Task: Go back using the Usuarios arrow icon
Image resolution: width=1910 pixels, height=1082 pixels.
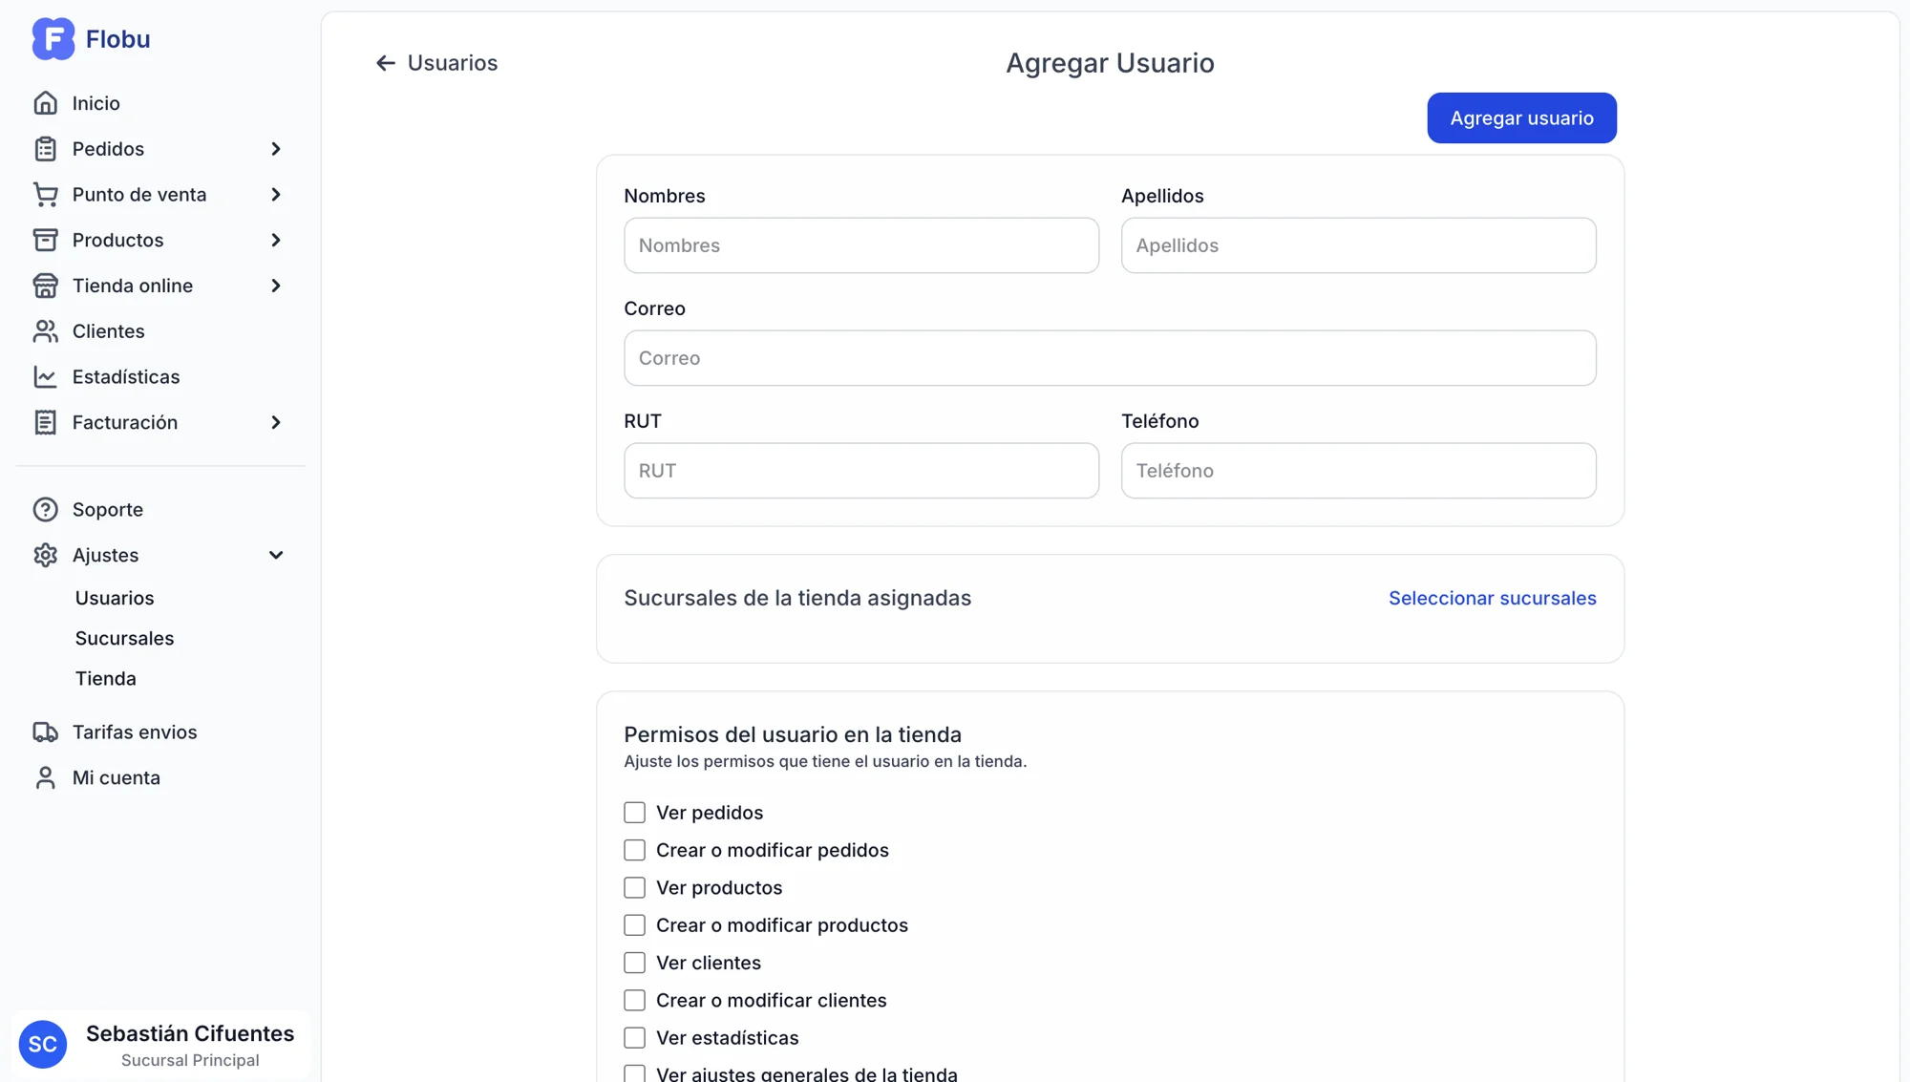Action: click(x=385, y=63)
